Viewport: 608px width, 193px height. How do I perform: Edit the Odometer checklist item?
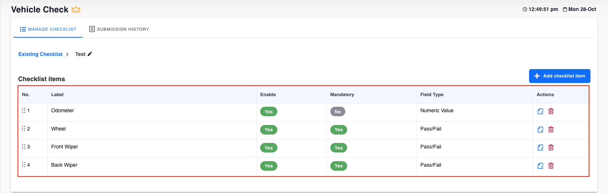click(540, 111)
